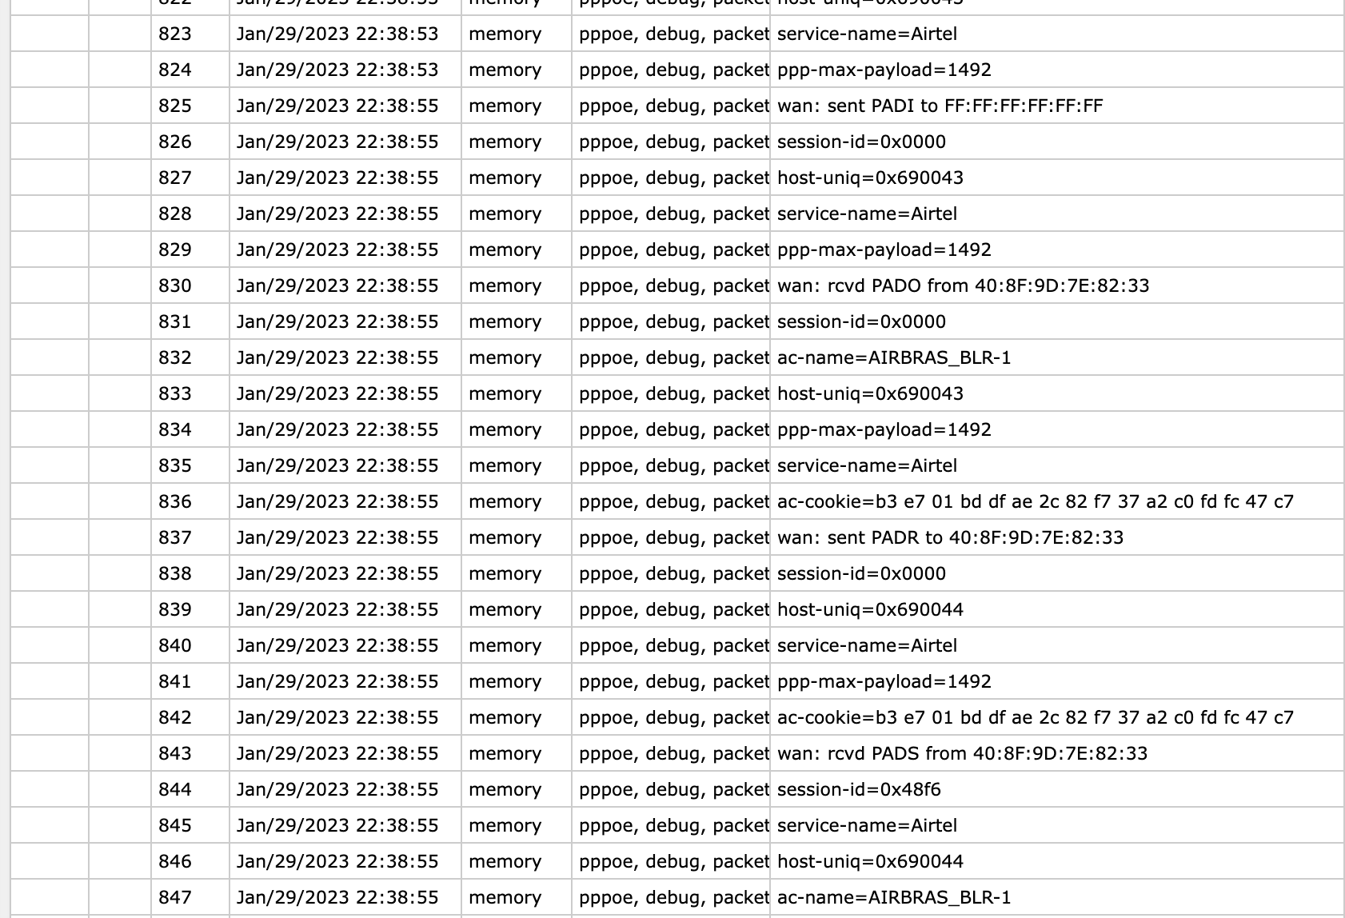The width and height of the screenshot is (1345, 918).
Task: Click row number 847
Action: (x=175, y=898)
